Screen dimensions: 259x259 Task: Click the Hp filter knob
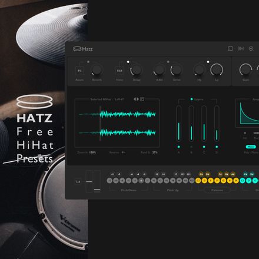[199, 69]
